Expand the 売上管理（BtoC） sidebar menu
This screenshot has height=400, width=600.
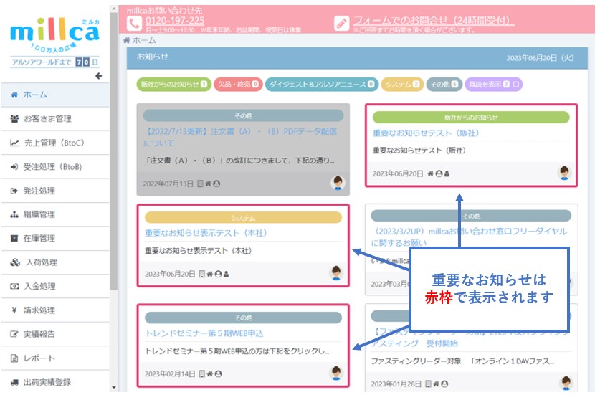(54, 143)
